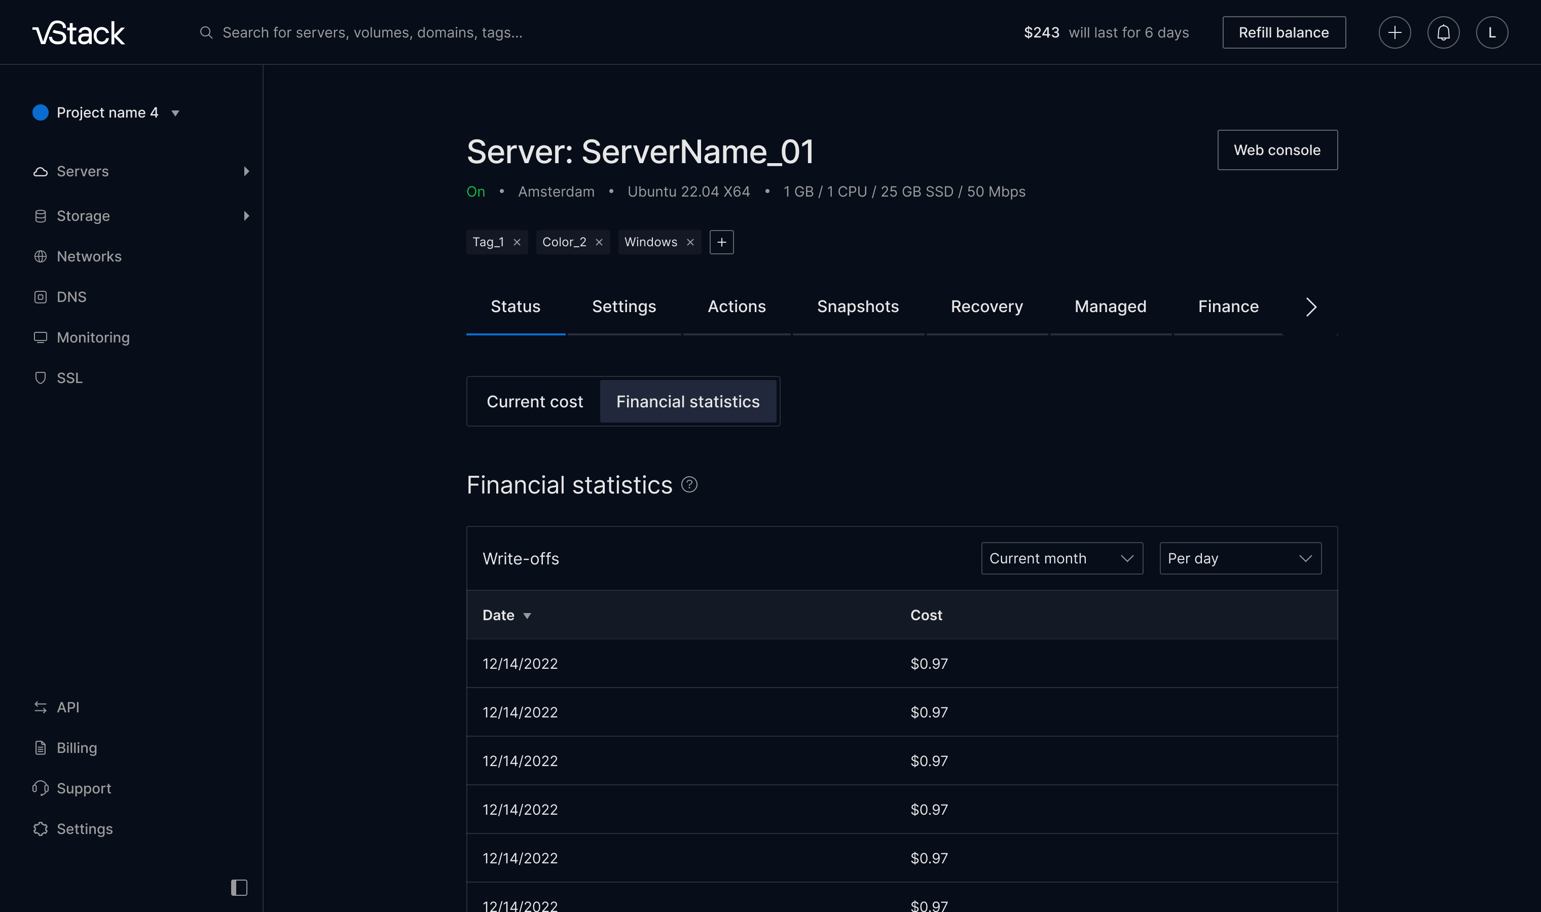Image resolution: width=1541 pixels, height=912 pixels.
Task: Open the Recovery tab
Action: tap(986, 307)
